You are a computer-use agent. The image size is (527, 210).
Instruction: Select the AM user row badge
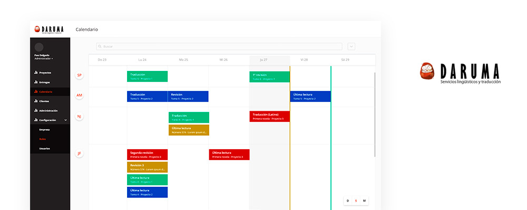pyautogui.click(x=80, y=96)
